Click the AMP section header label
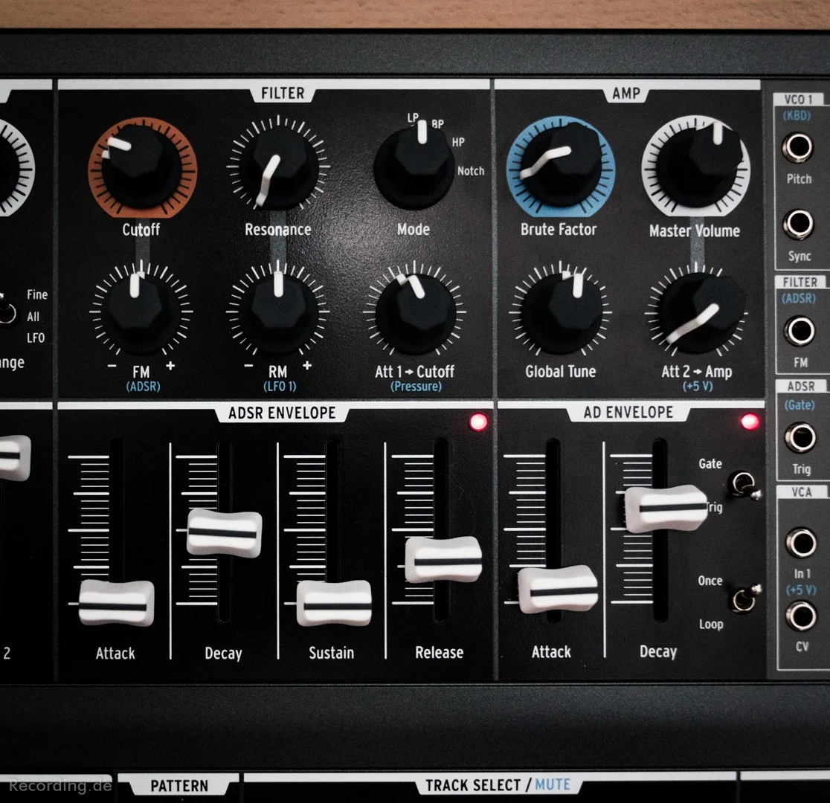830x803 pixels. click(x=626, y=93)
